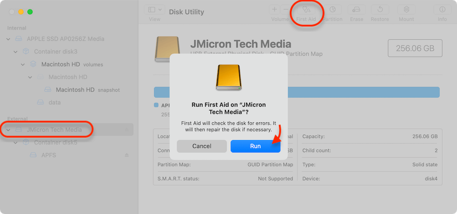Click the Capacity 256.06 GB table value

click(x=425, y=136)
